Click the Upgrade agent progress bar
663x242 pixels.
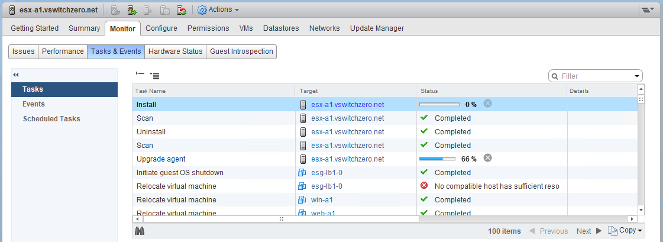click(x=437, y=159)
